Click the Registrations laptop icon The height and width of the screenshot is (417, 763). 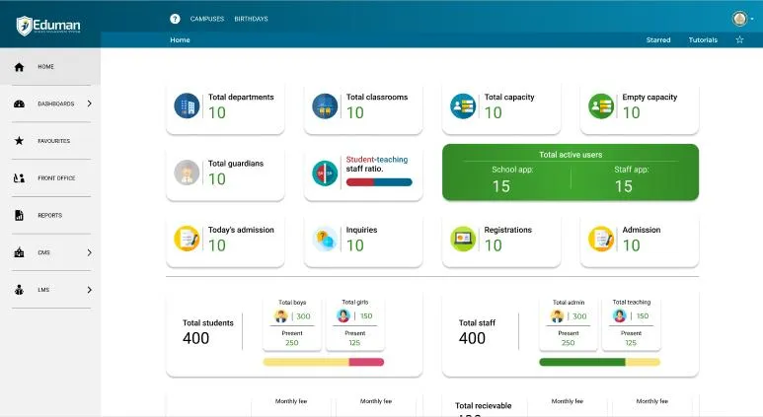click(463, 239)
